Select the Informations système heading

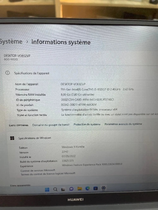pyautogui.click(x=61, y=42)
